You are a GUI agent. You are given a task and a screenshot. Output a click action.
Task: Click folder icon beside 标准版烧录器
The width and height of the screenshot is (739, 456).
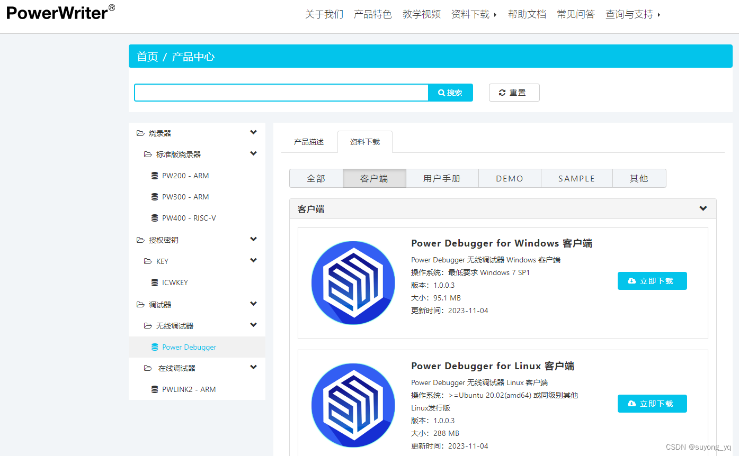[148, 154]
